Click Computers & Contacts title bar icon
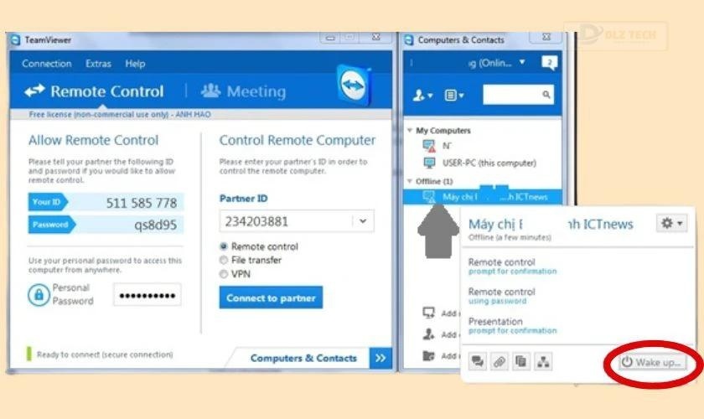Image resolution: width=704 pixels, height=419 pixels. (x=409, y=40)
